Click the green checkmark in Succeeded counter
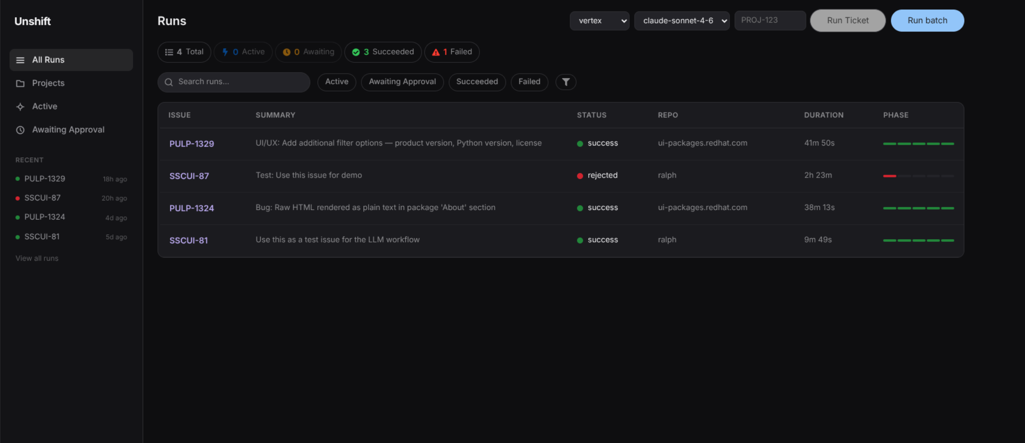1025x443 pixels. pos(356,52)
